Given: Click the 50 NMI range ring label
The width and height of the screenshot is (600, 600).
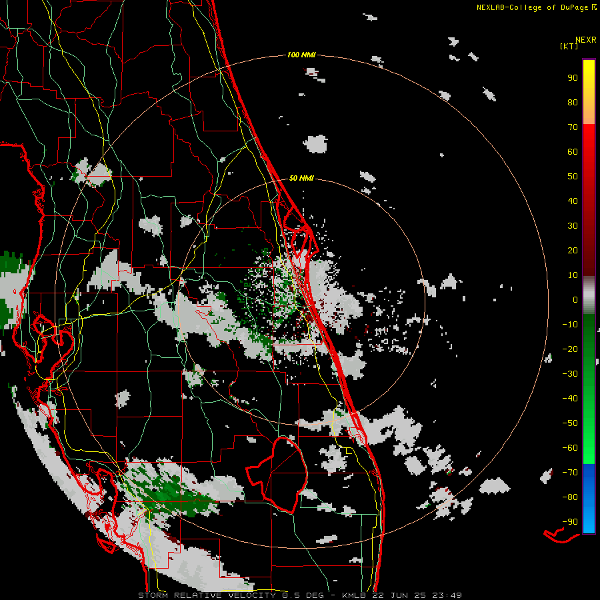Looking at the screenshot, I should point(301,178).
